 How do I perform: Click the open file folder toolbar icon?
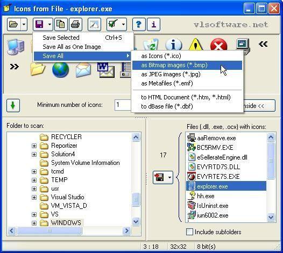14,24
